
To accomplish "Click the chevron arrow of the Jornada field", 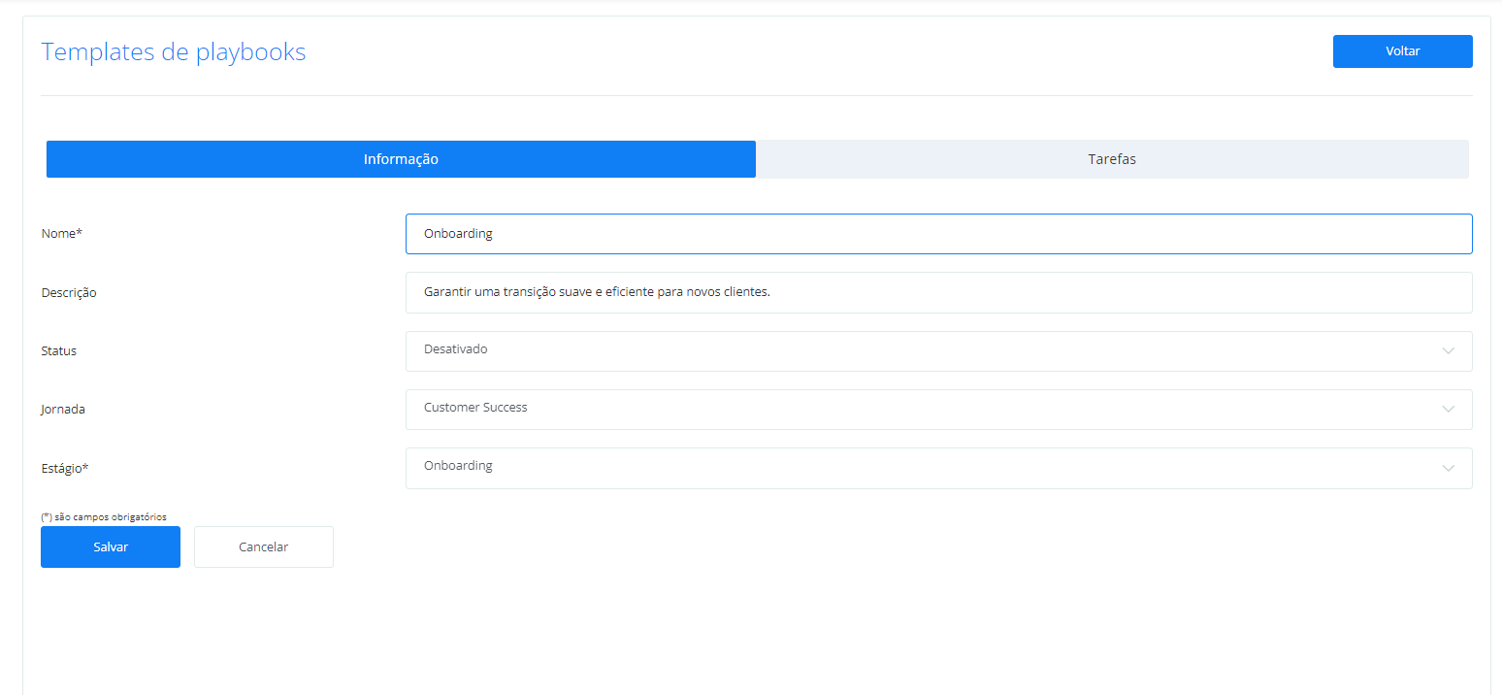I will click(1448, 409).
